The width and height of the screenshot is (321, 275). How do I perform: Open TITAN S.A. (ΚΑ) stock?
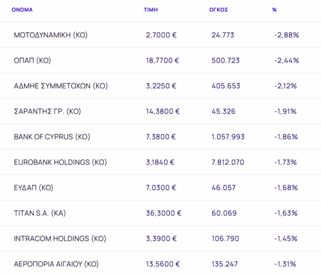pyautogui.click(x=40, y=213)
